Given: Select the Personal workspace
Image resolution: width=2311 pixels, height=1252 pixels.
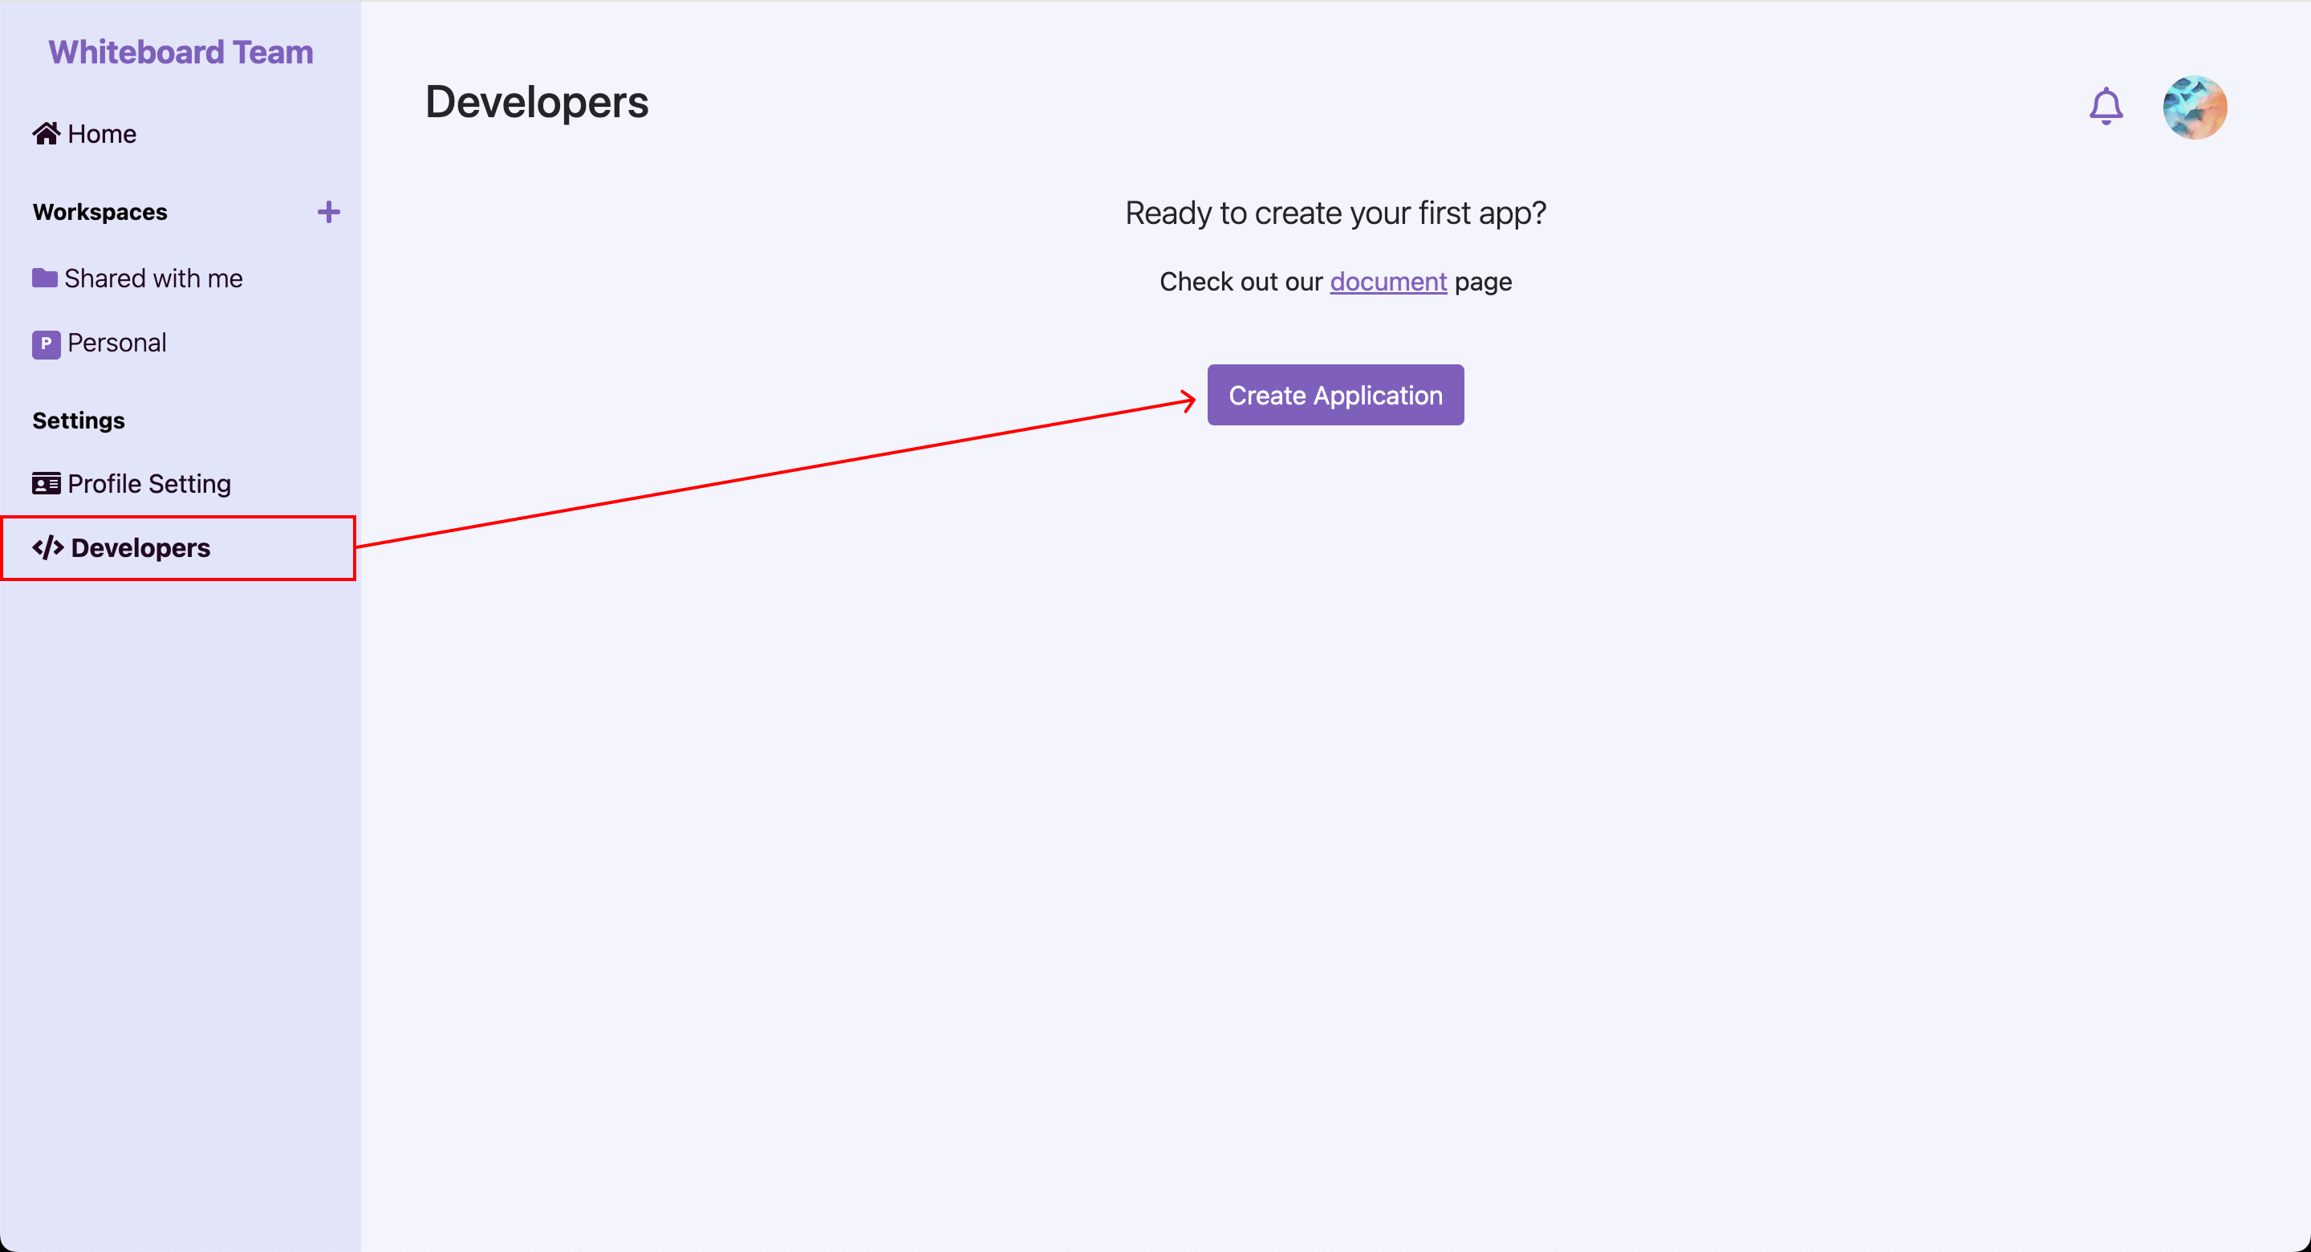Looking at the screenshot, I should coord(116,343).
